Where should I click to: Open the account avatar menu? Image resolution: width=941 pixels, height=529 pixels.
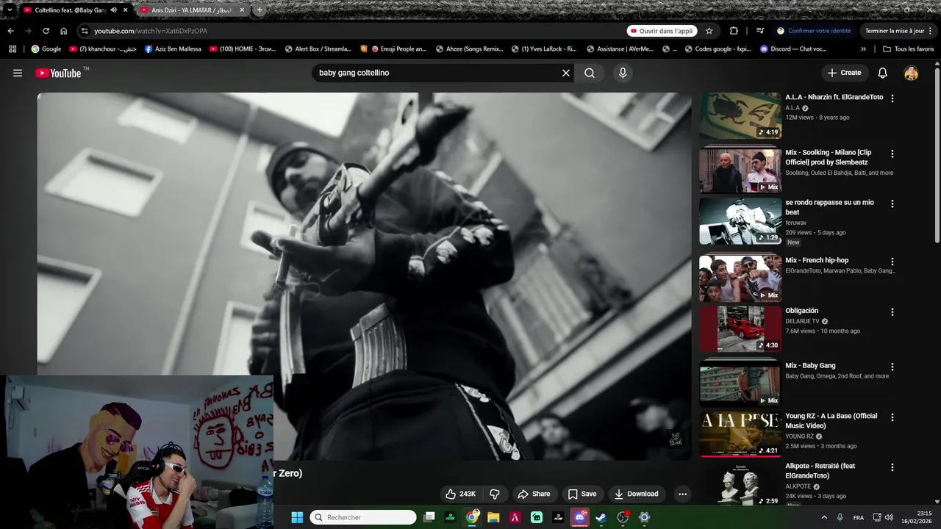pyautogui.click(x=911, y=73)
